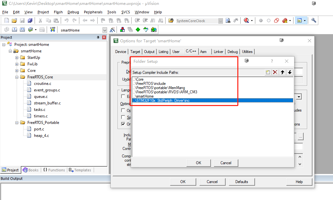Switch to the Linker tab

point(218,51)
